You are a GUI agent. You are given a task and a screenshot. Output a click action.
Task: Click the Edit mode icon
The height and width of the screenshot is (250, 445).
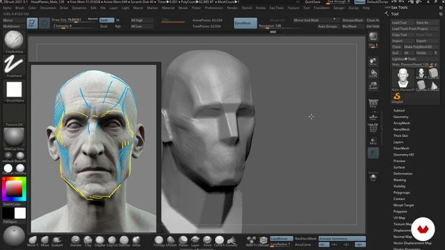click(32, 23)
